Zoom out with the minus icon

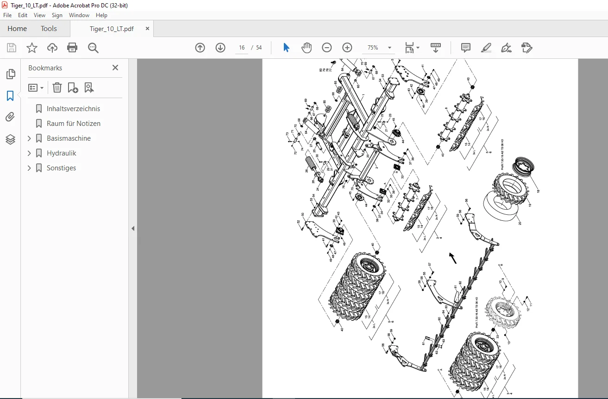[327, 48]
